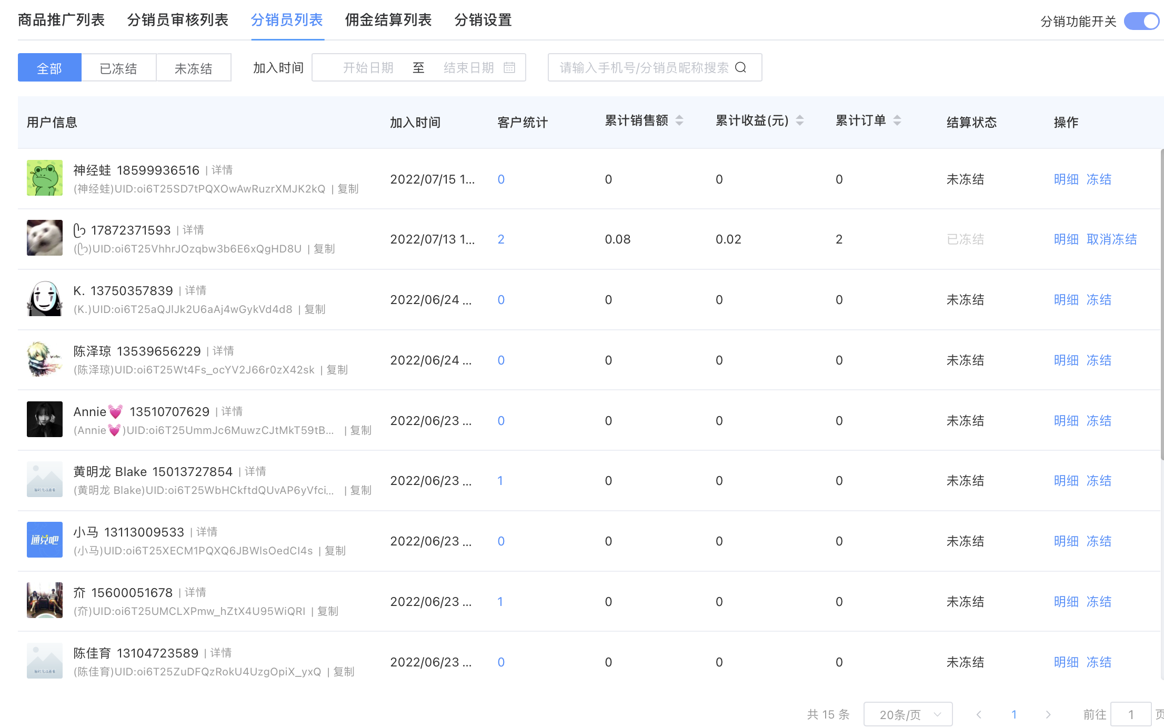Viewport: 1164px width, 728px height.
Task: Open the 开始日期 date picker
Action: [x=368, y=67]
